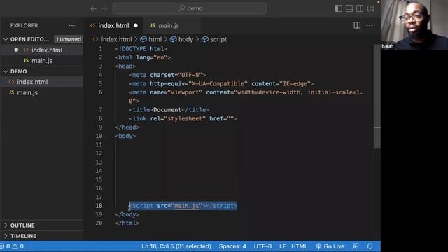Click the DOCTYPE html line

(x=141, y=49)
